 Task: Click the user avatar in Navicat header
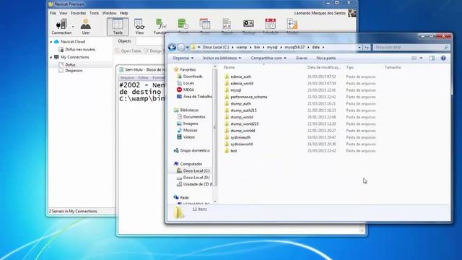coord(352,13)
